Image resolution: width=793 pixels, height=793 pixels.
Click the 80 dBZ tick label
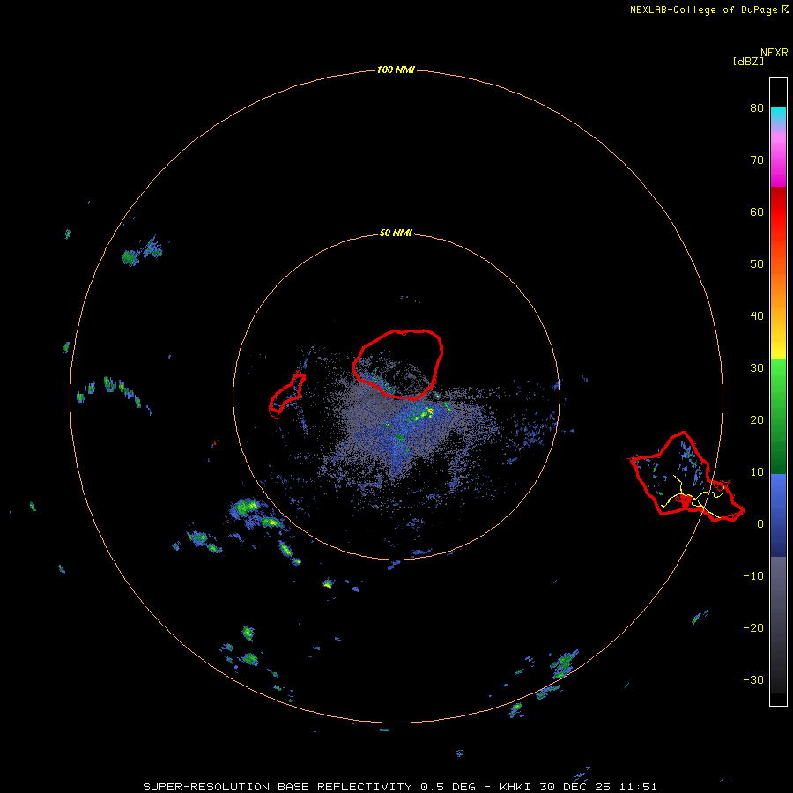(x=757, y=108)
